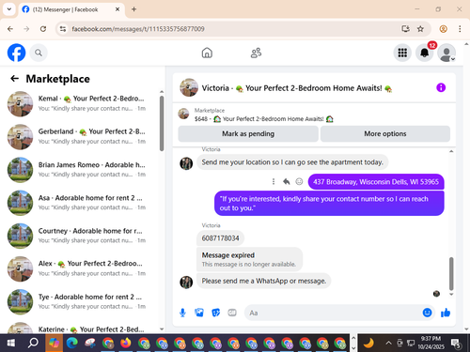Screen dimensions: 470x352
Task: Open the Kemal conversation
Action: pyautogui.click(x=82, y=104)
